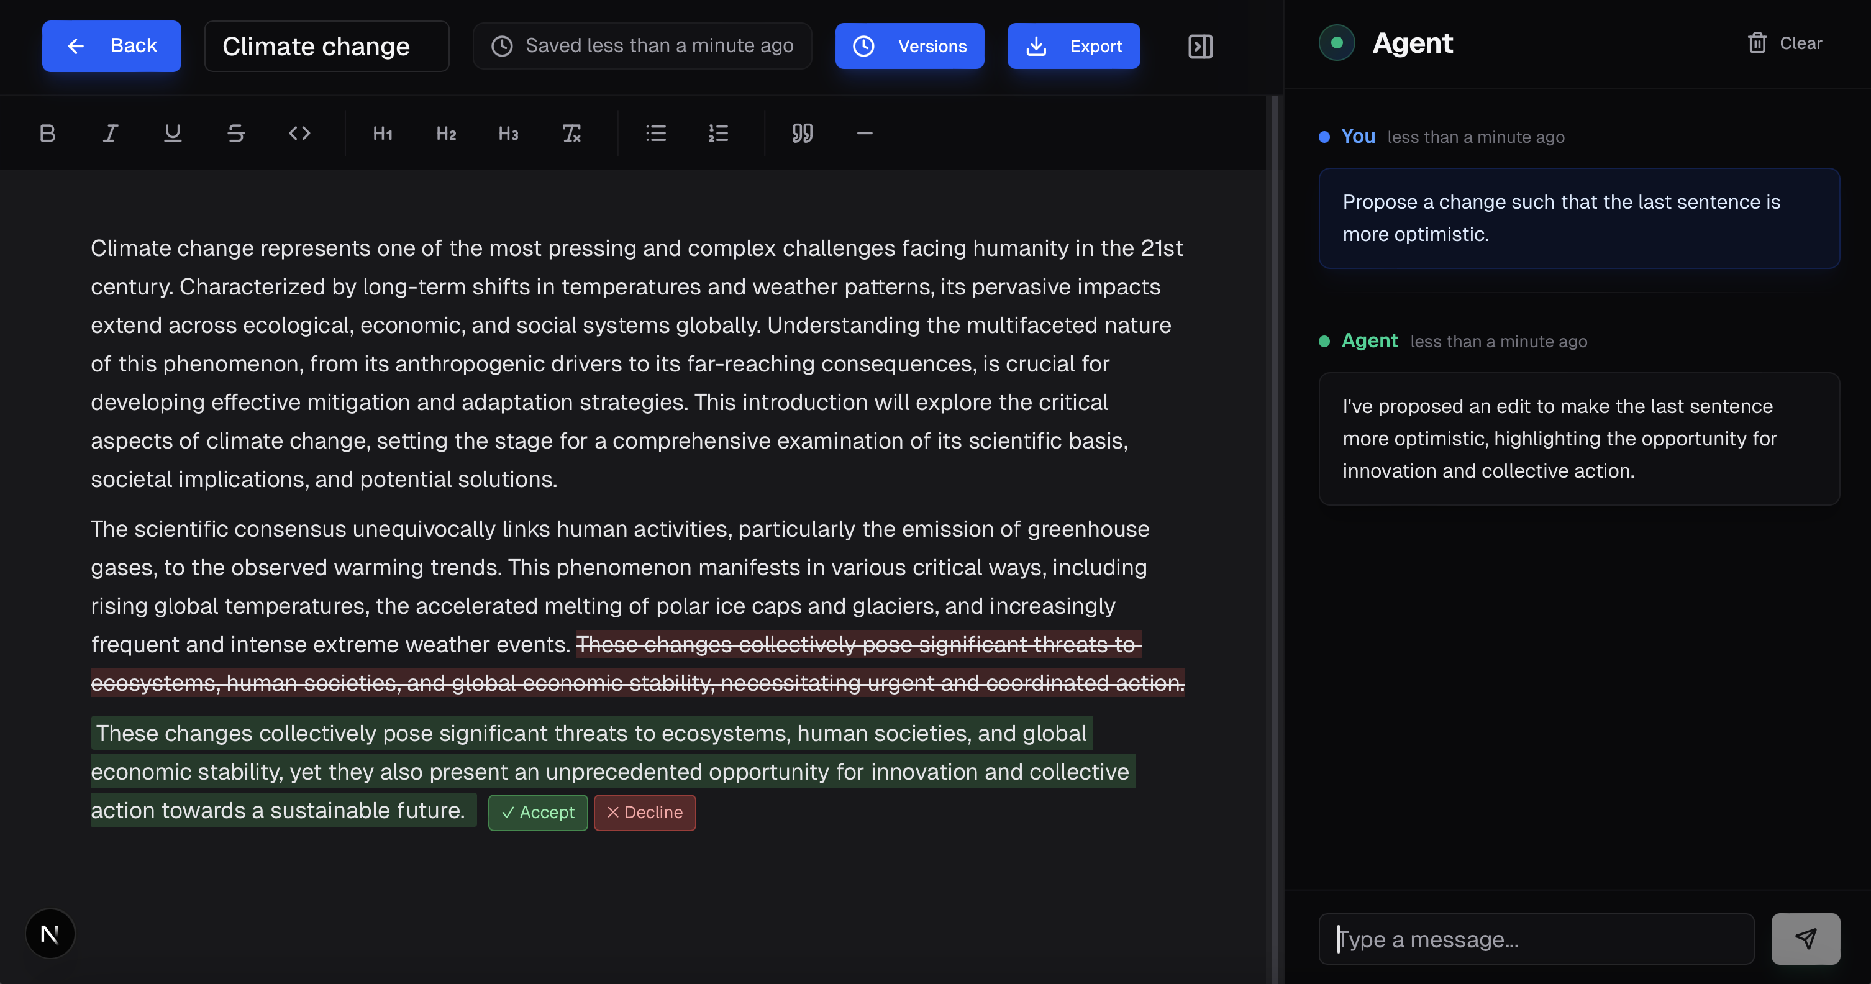Apply Heading 1 style
Viewport: 1871px width, 984px height.
[383, 133]
